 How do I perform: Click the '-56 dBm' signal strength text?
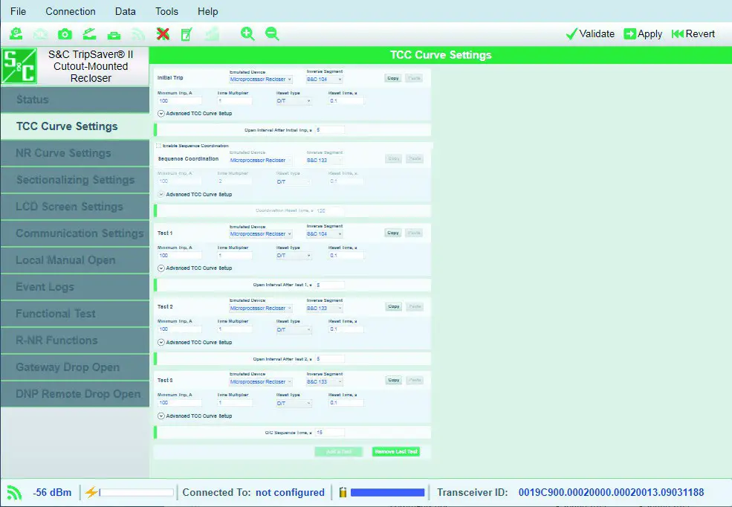click(52, 493)
